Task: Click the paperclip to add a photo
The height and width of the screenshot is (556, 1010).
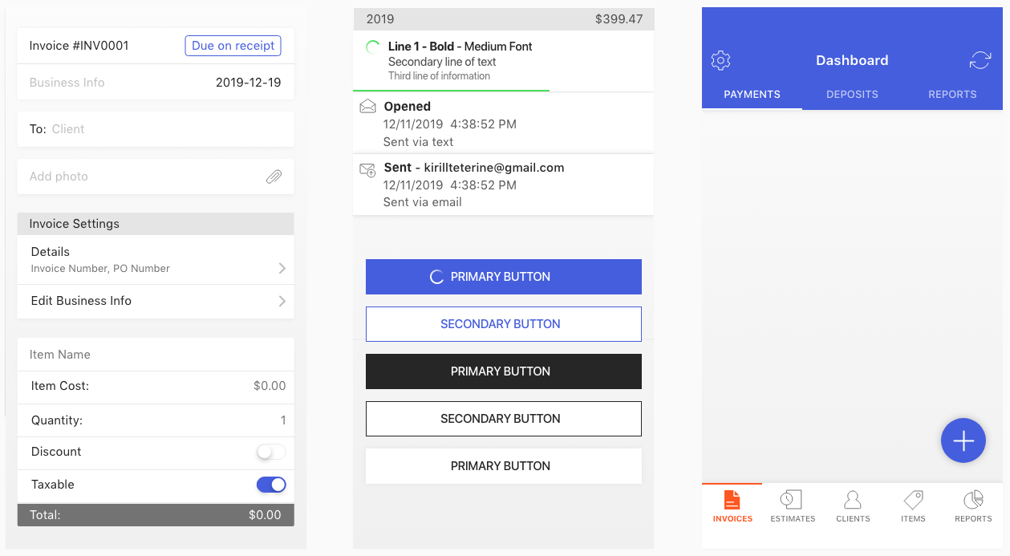Action: pos(274,177)
